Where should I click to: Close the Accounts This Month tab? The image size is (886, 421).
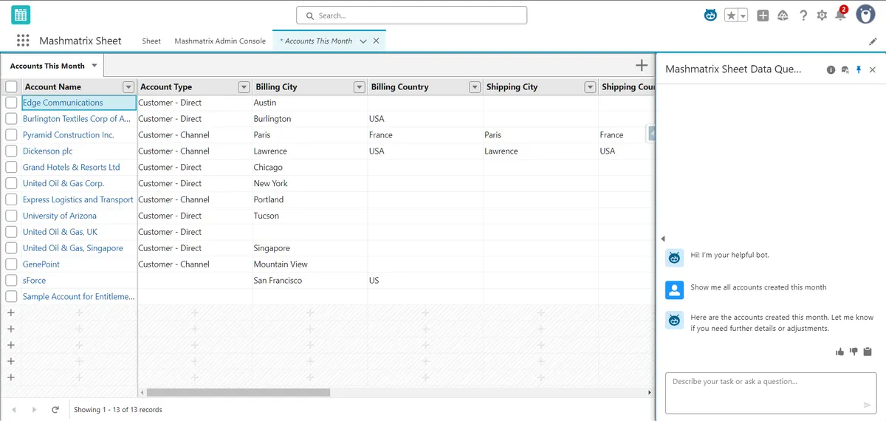tap(376, 41)
